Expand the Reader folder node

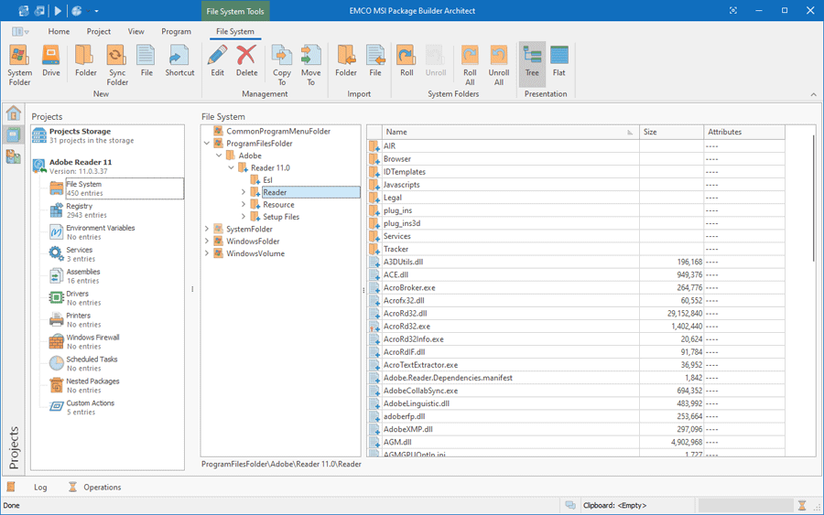(x=244, y=192)
